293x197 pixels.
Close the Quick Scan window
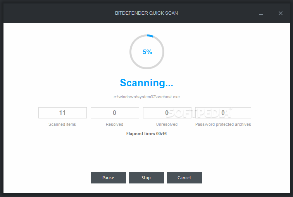click(281, 13)
